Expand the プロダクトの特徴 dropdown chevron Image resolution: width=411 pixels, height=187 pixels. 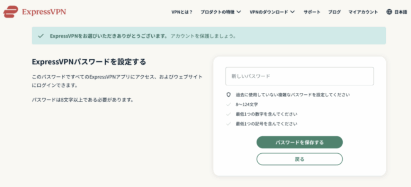(238, 12)
